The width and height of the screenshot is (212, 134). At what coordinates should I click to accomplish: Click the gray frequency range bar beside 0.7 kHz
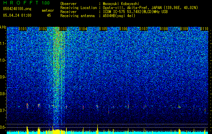(x=7, y=104)
